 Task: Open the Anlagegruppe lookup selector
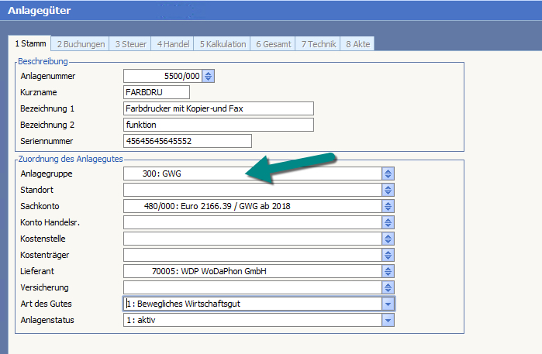coord(388,174)
